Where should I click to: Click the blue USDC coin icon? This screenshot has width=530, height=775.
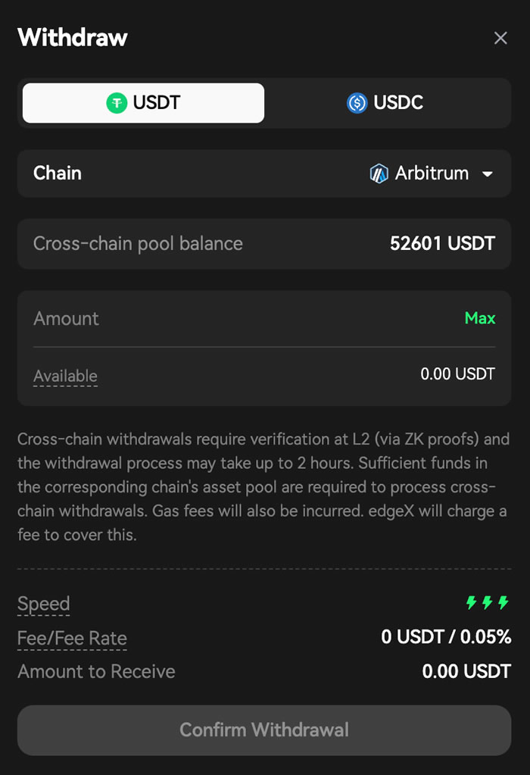click(x=357, y=103)
